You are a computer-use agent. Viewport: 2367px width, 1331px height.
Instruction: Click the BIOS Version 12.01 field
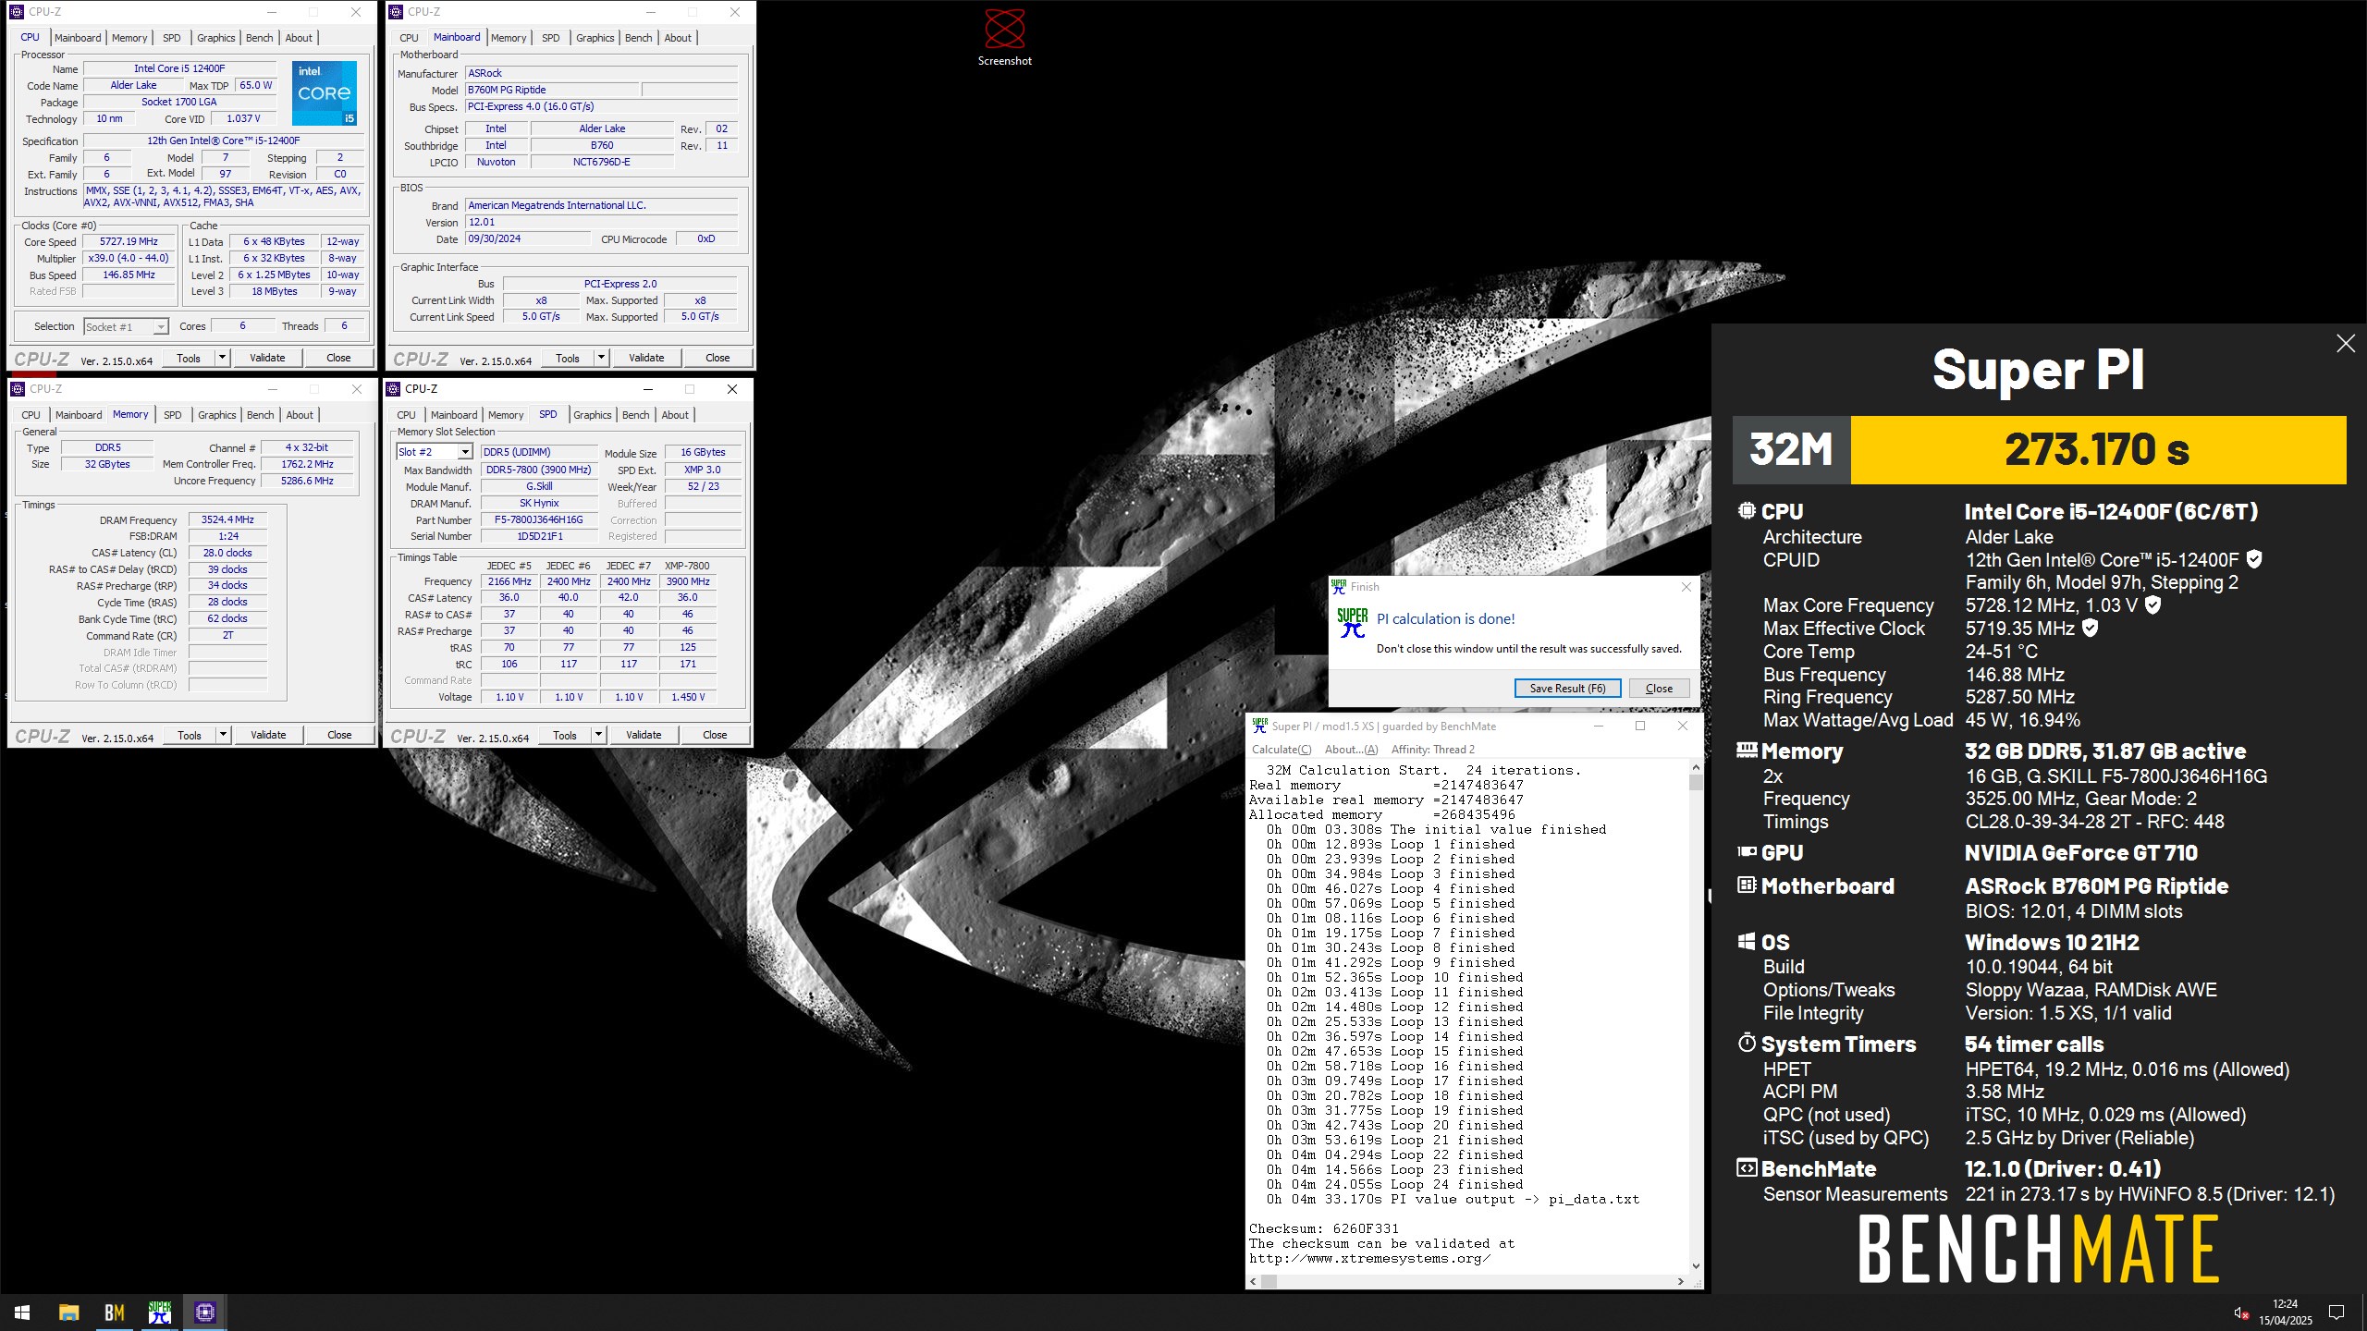pyautogui.click(x=601, y=223)
